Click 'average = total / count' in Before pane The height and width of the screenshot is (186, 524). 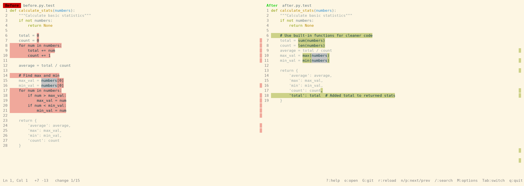45,65
